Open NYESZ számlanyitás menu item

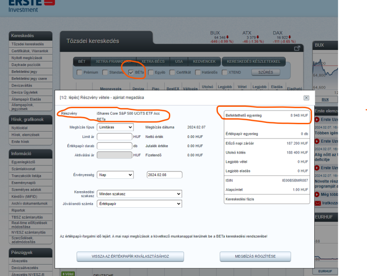click(x=30, y=232)
